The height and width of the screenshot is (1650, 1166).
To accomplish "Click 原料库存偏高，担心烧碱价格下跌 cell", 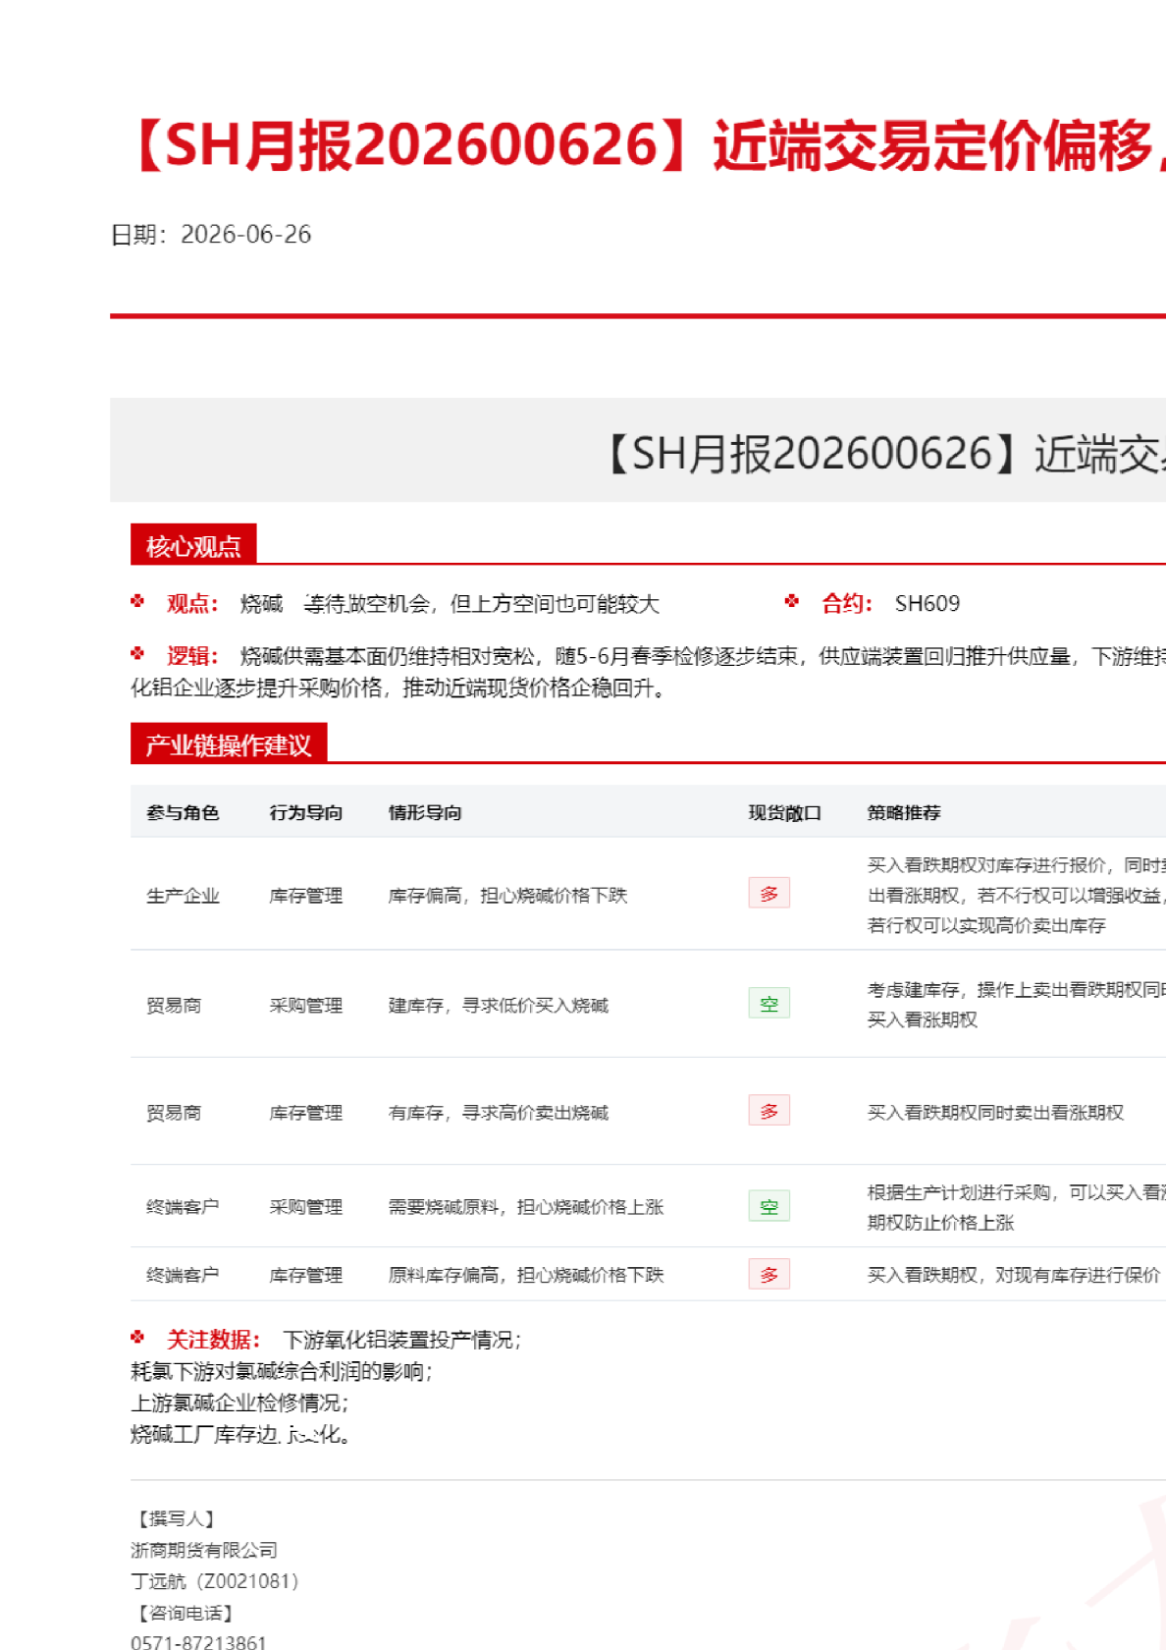I will click(526, 1275).
